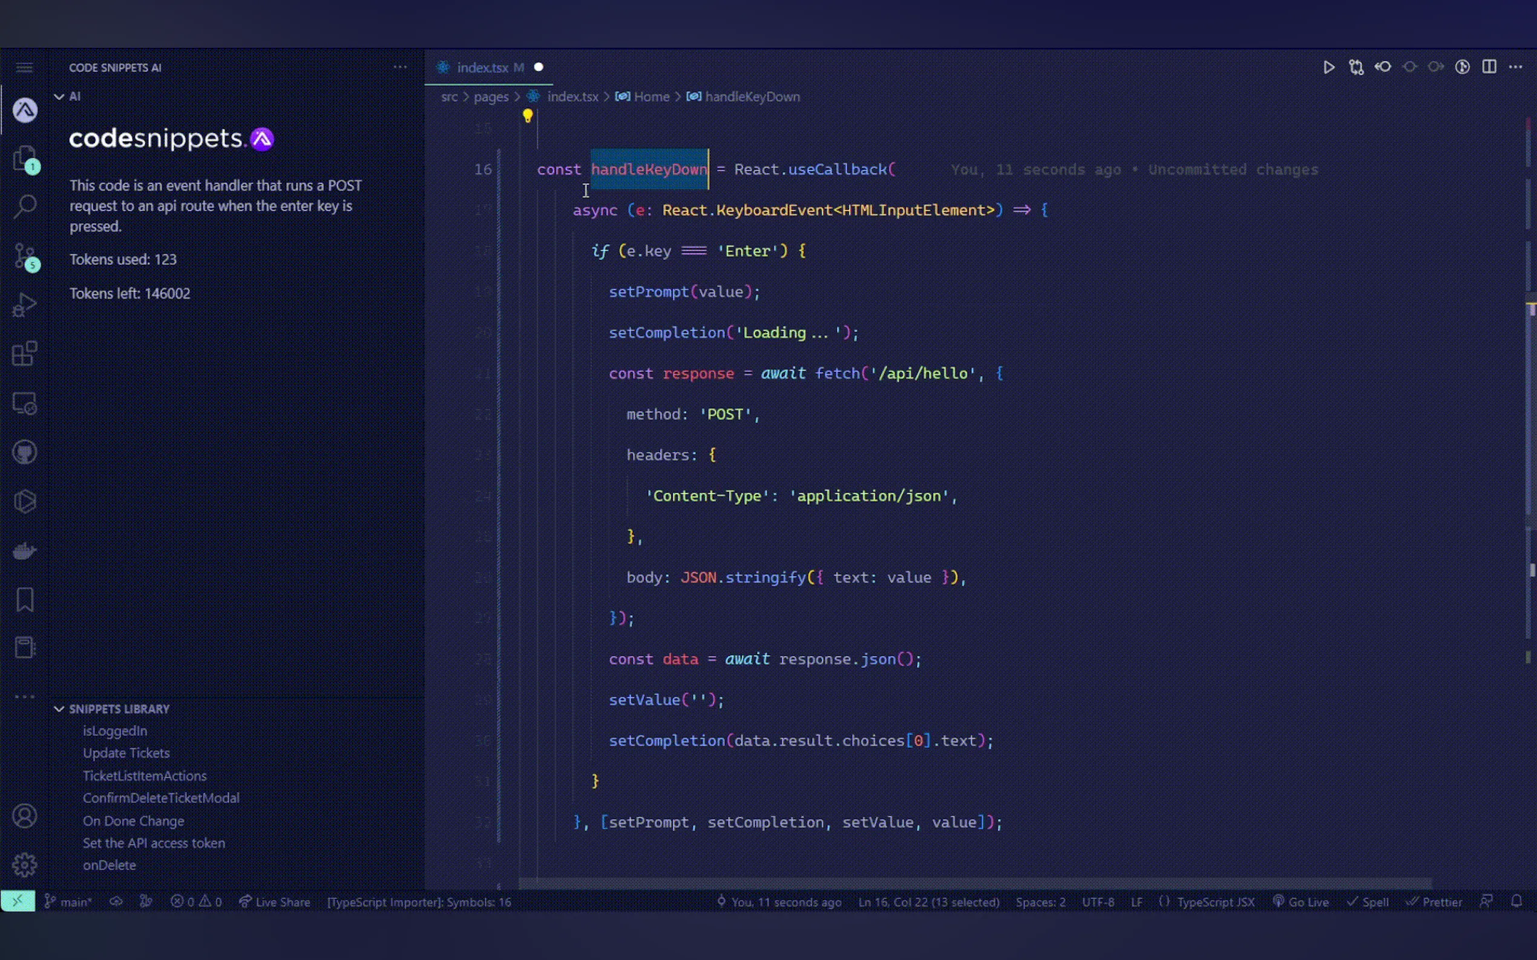Open the Code Snippets AI sidebar icon

pos(25,111)
